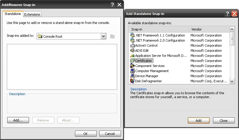Close the Add Standalone Snap-in window
Screen dimensions: 239x140
tap(234, 14)
